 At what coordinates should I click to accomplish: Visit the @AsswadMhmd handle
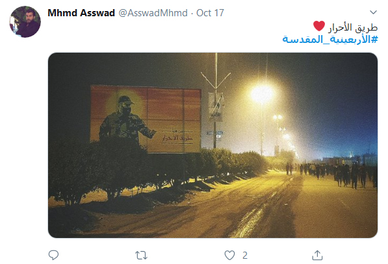[x=153, y=13]
